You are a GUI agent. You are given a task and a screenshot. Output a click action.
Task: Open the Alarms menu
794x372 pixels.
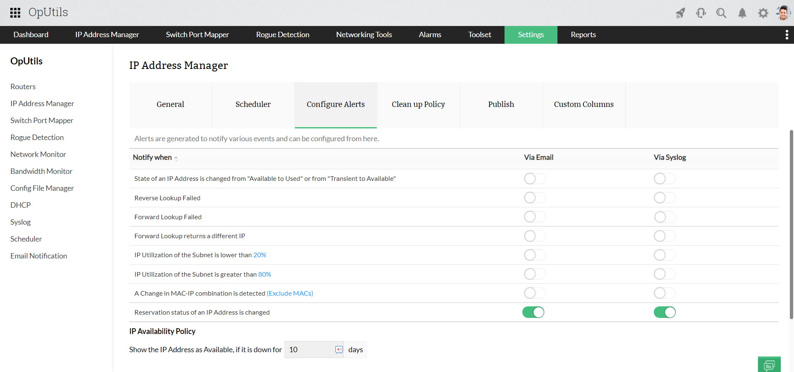coord(430,35)
